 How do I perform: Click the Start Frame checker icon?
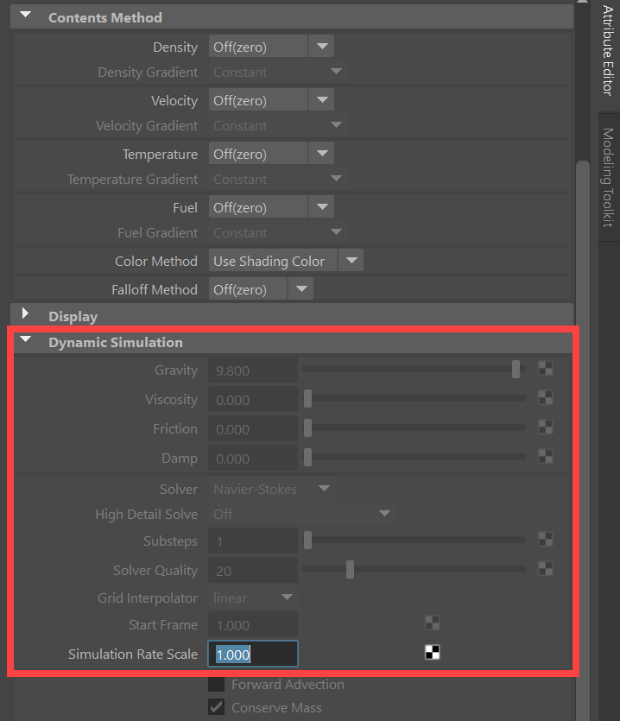(433, 623)
